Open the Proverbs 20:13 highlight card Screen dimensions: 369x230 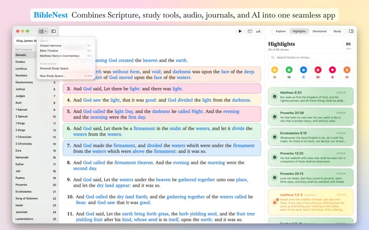click(310, 178)
